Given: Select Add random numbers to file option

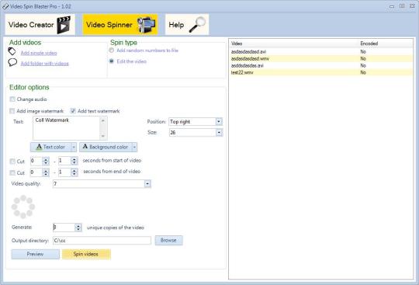Looking at the screenshot, I should (112, 50).
